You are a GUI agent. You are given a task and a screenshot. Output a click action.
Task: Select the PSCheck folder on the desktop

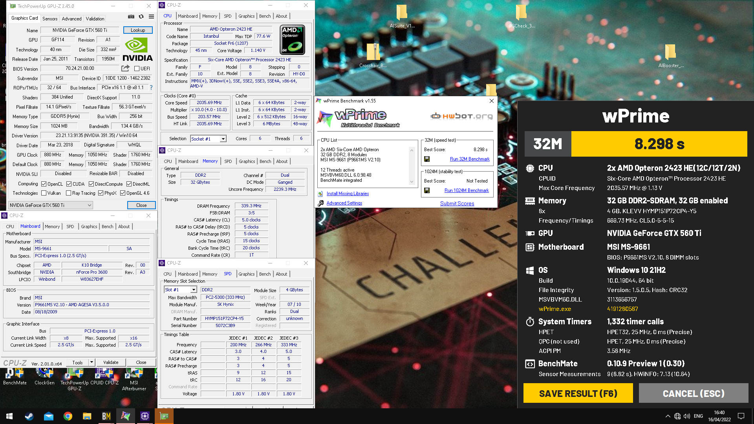(521, 17)
